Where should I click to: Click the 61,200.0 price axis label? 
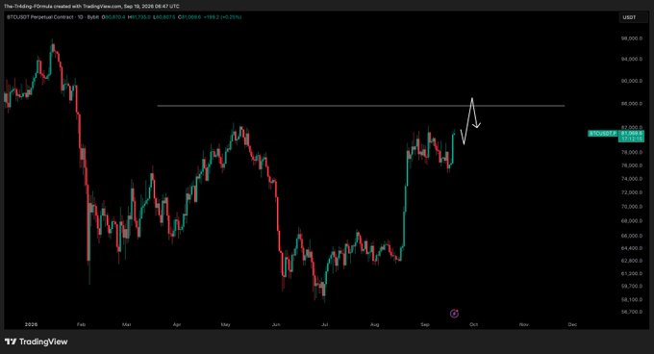[x=632, y=274]
